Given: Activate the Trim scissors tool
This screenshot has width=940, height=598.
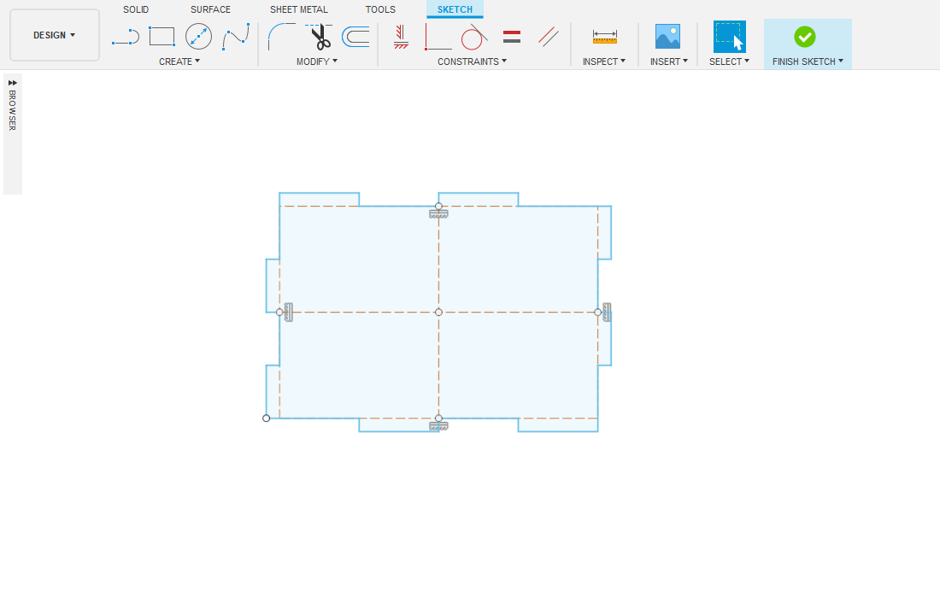Looking at the screenshot, I should tap(320, 37).
